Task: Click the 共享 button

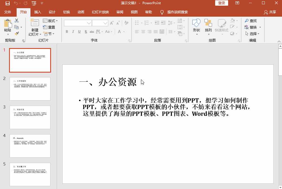Action: click(x=271, y=12)
